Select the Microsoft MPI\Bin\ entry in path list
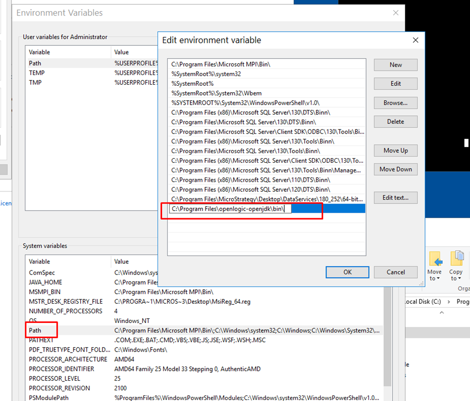This screenshot has height=401, width=470. 267,64
